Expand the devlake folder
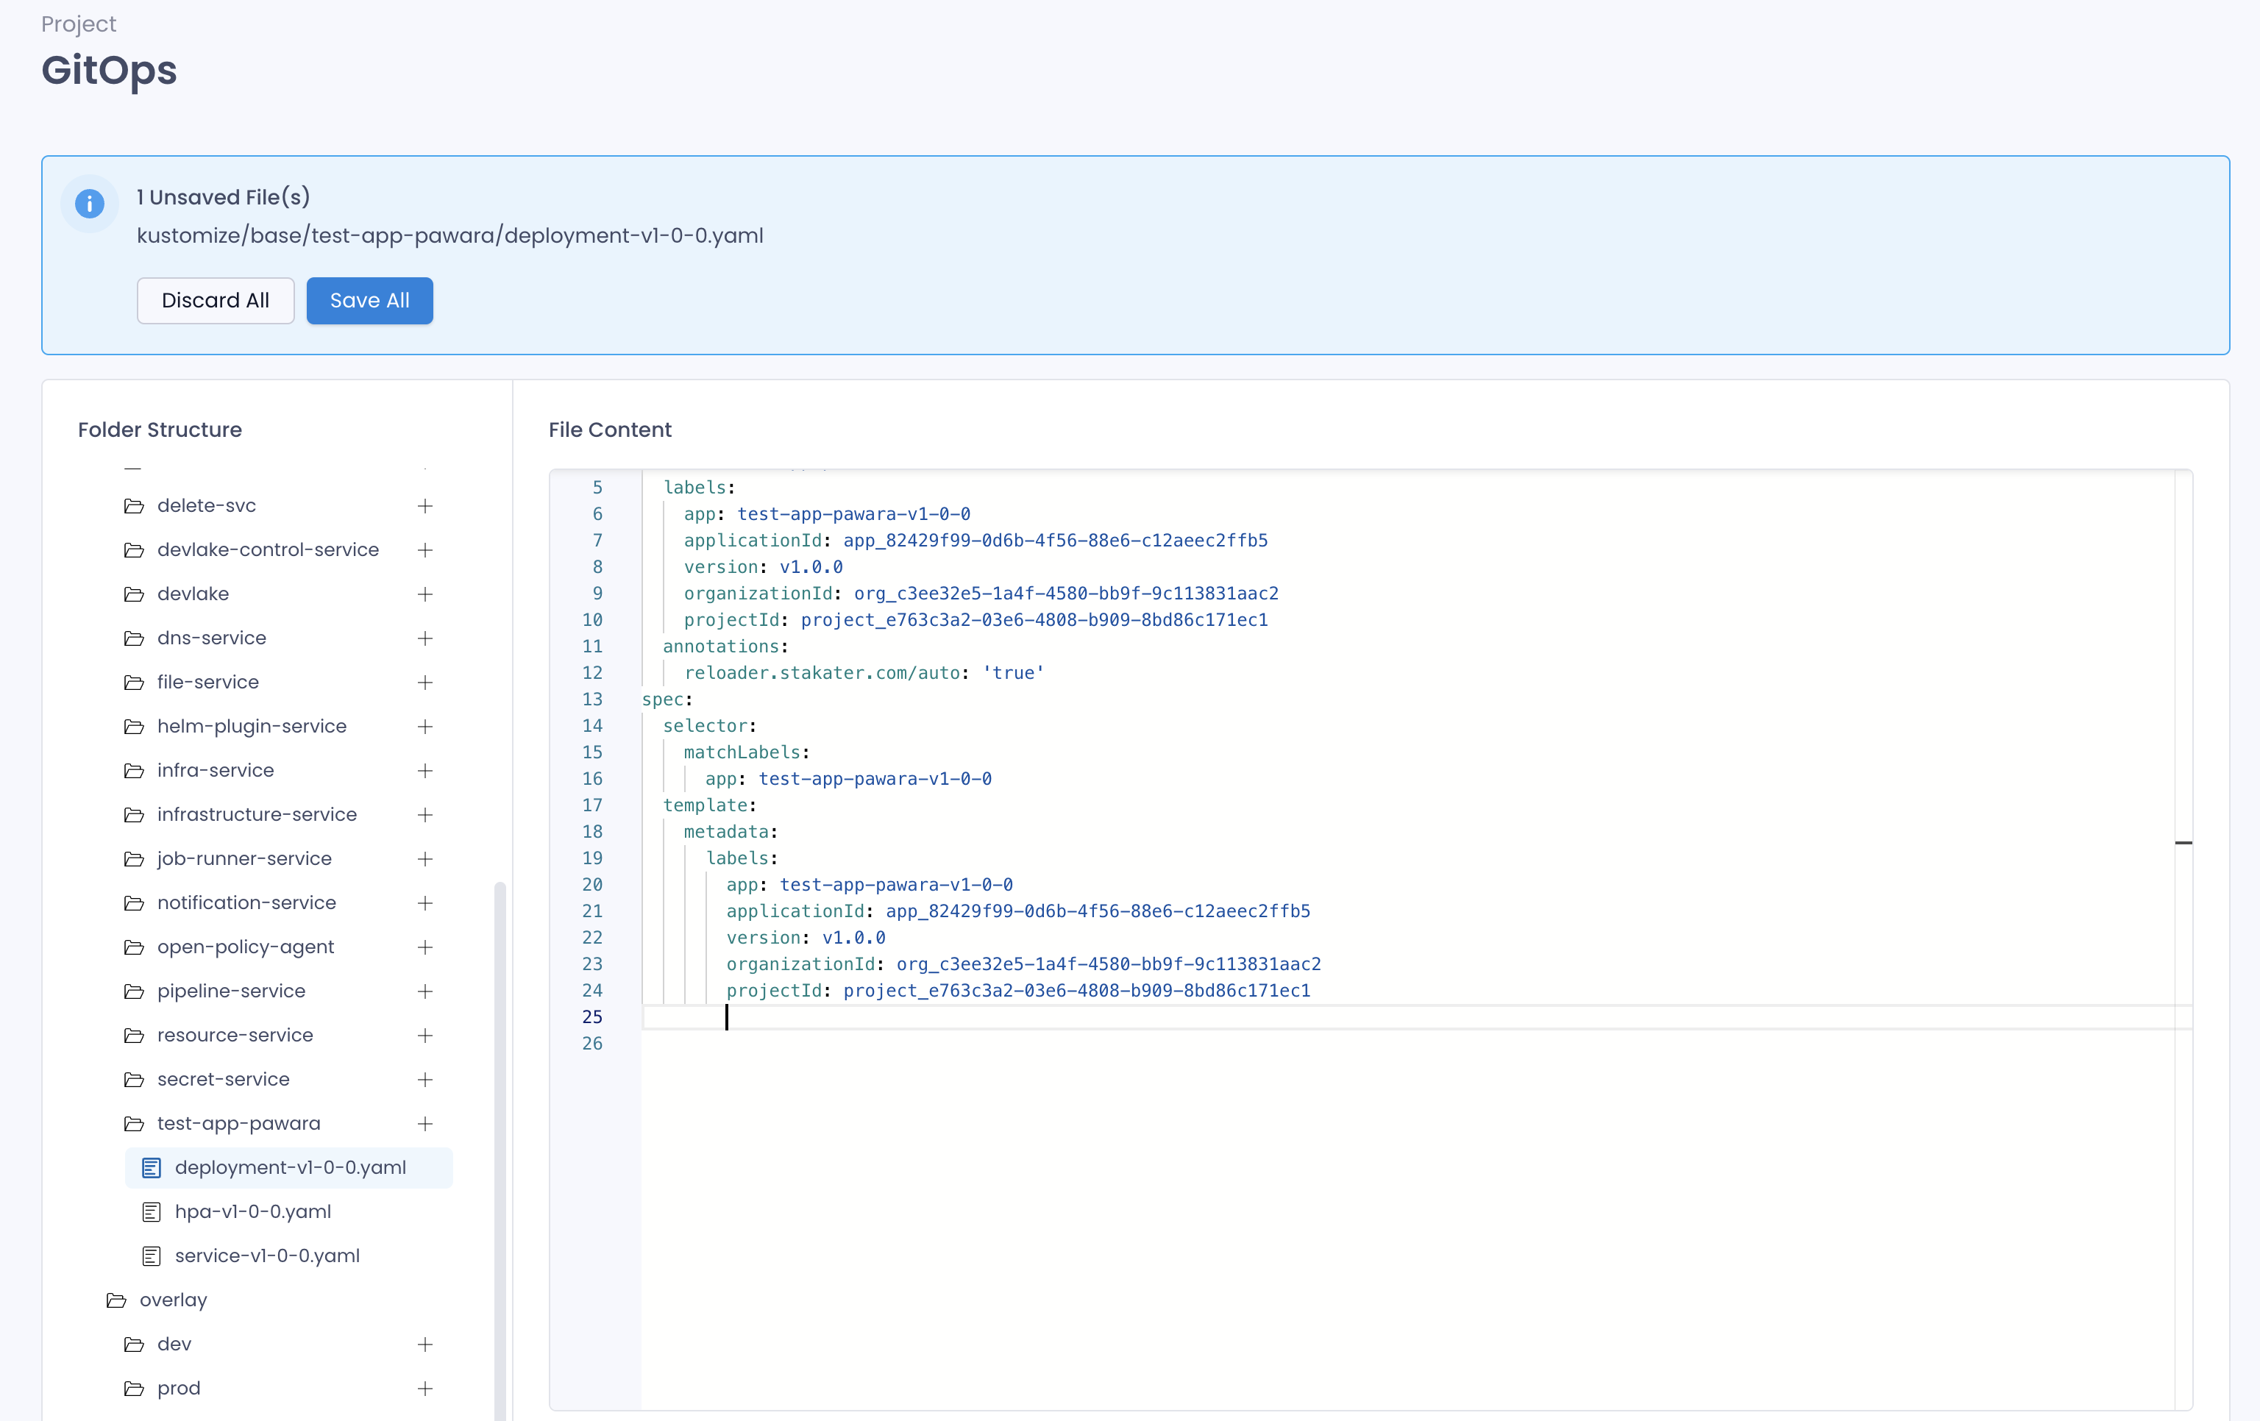The image size is (2260, 1421). click(x=177, y=594)
